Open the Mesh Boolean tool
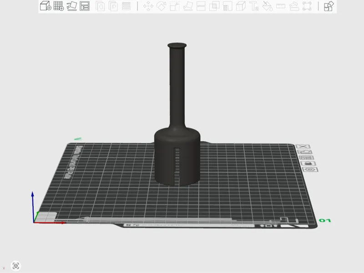This screenshot has width=364, height=273. (x=214, y=6)
